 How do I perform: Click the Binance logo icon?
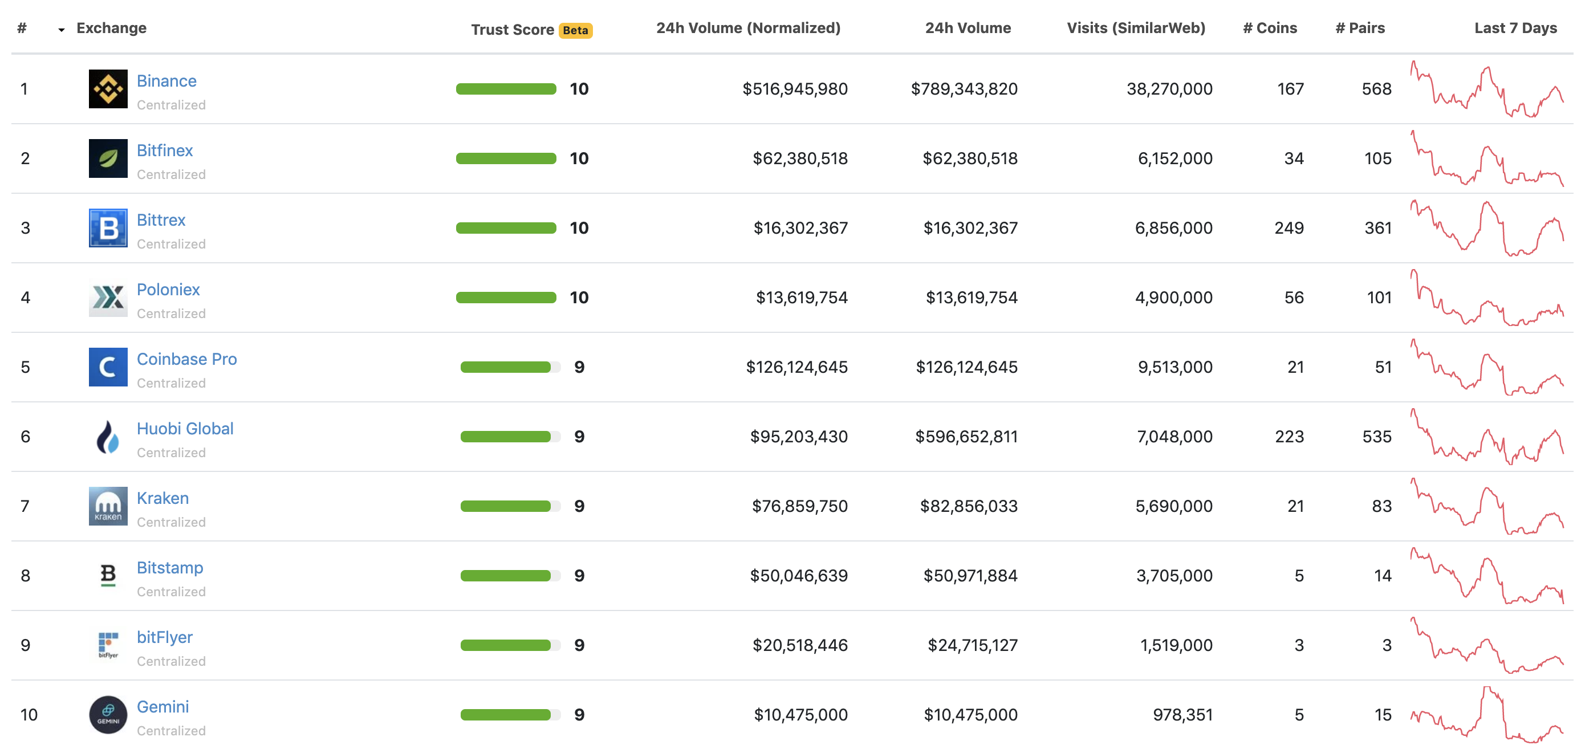108,89
